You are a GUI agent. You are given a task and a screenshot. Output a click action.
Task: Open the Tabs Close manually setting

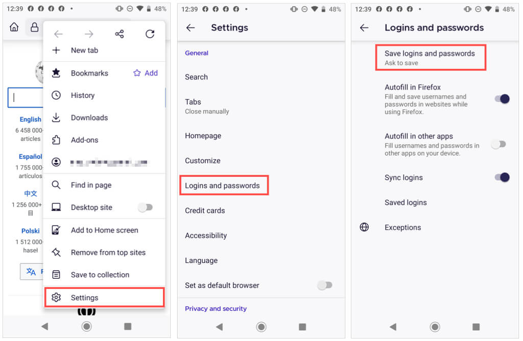point(261,106)
